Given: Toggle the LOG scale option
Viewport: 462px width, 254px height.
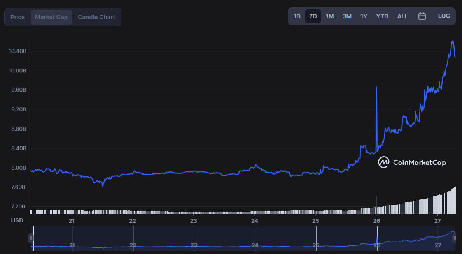Looking at the screenshot, I should (x=444, y=16).
